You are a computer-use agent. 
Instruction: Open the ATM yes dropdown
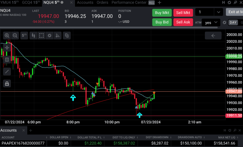click(x=211, y=22)
